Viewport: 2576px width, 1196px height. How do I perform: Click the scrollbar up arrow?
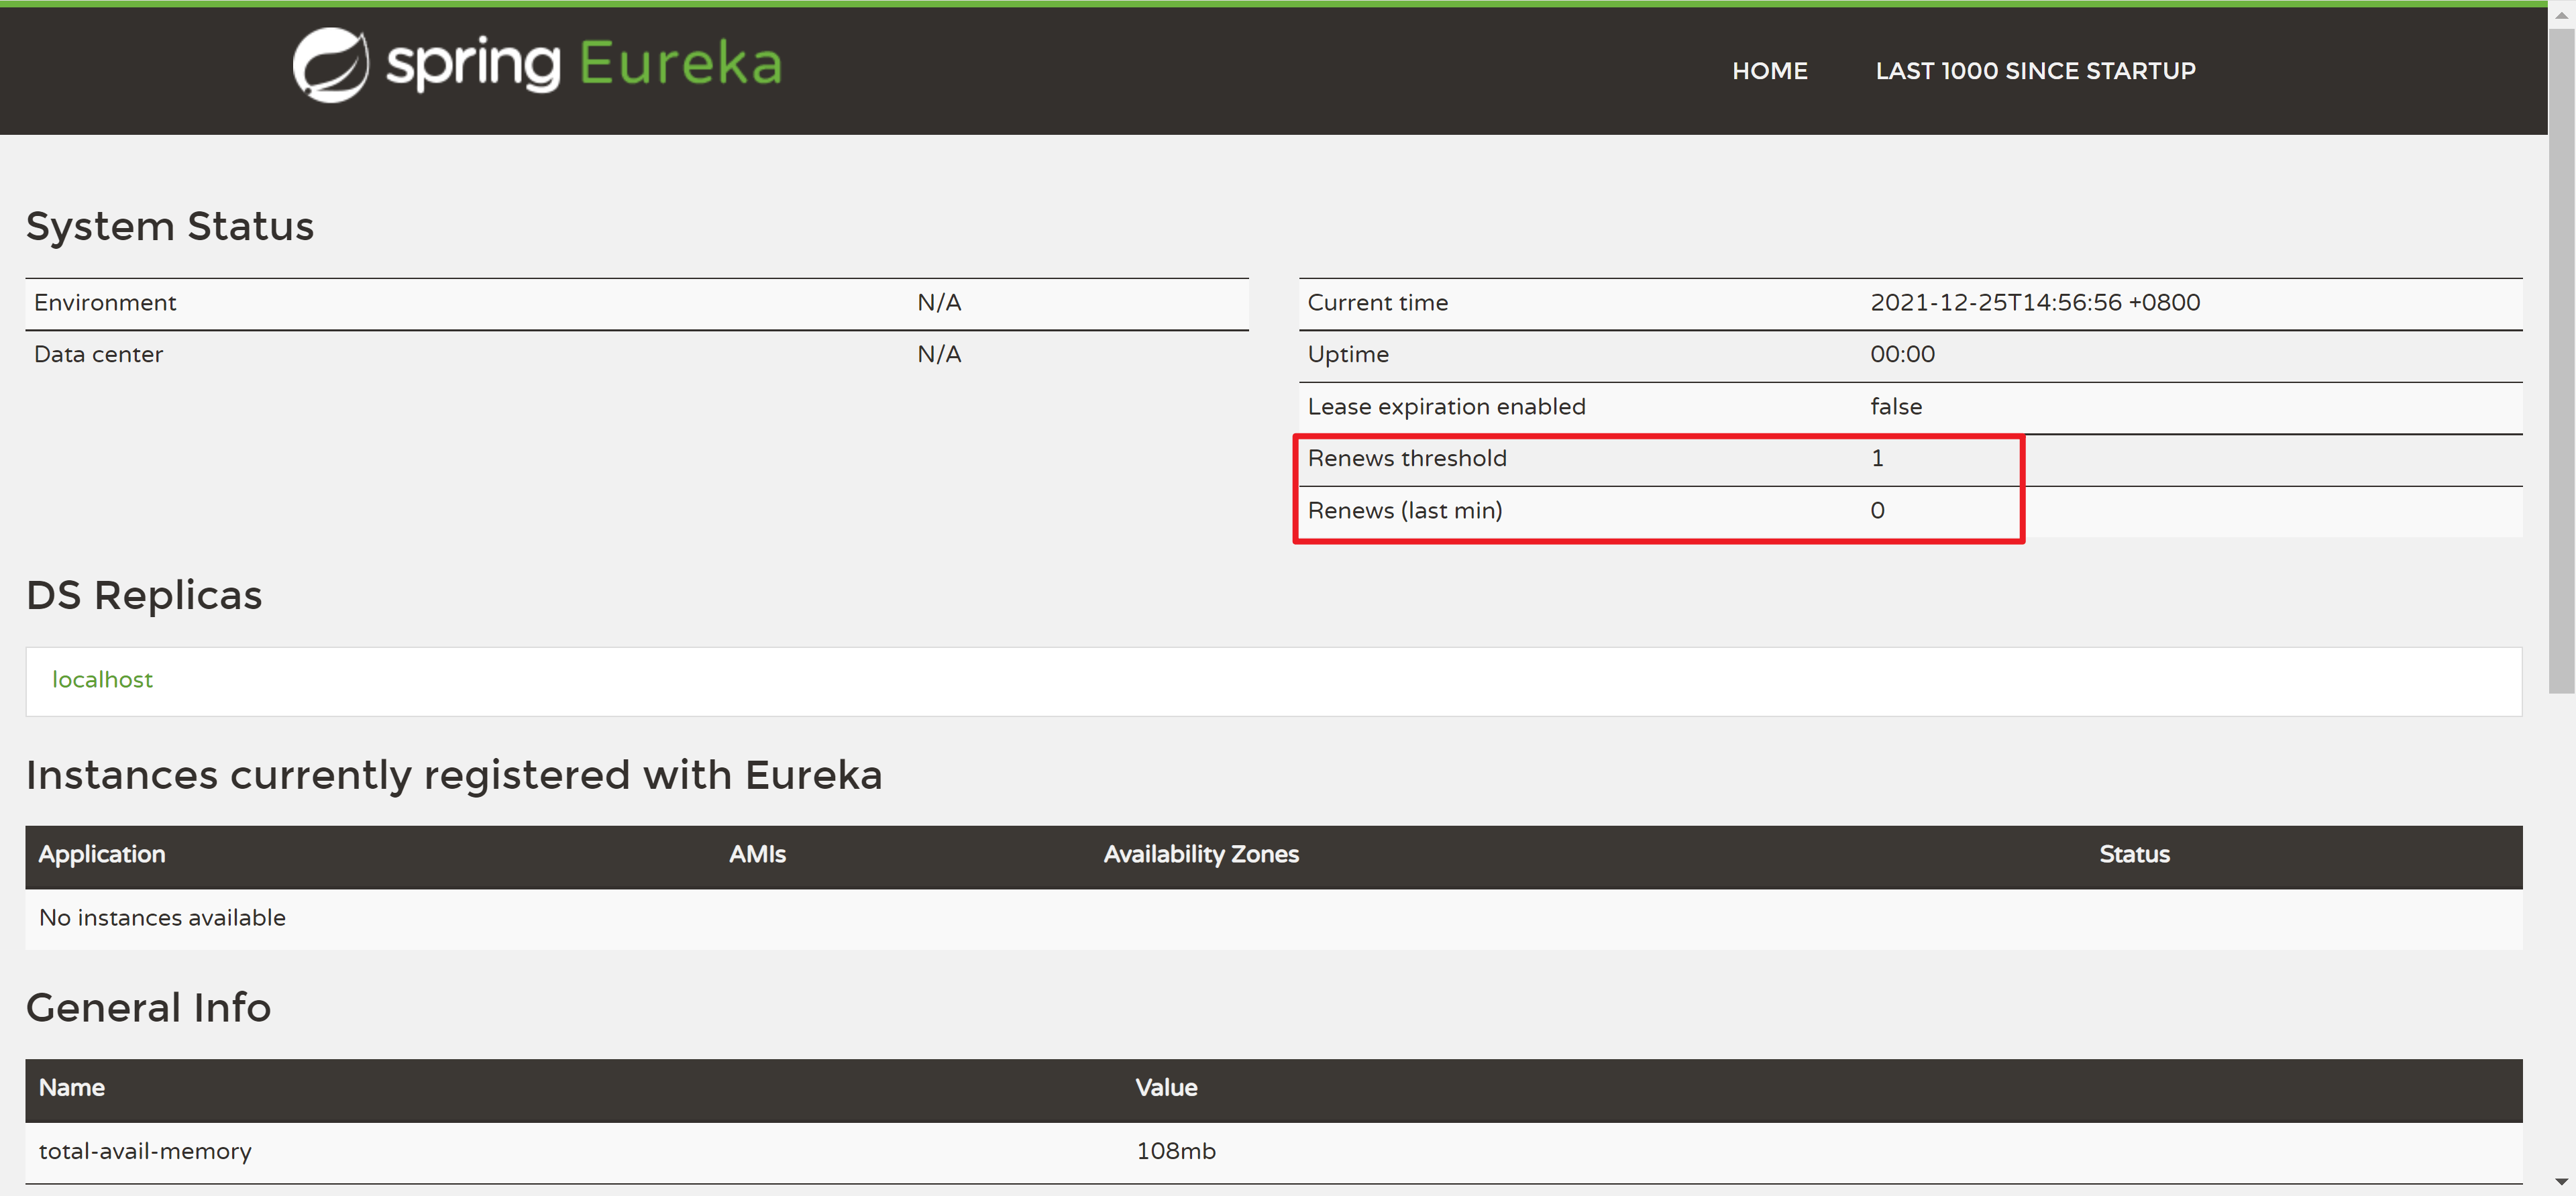2561,15
